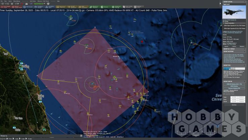Set OECM to ACTIVE
Screen dimensions: 248x140
234,101
